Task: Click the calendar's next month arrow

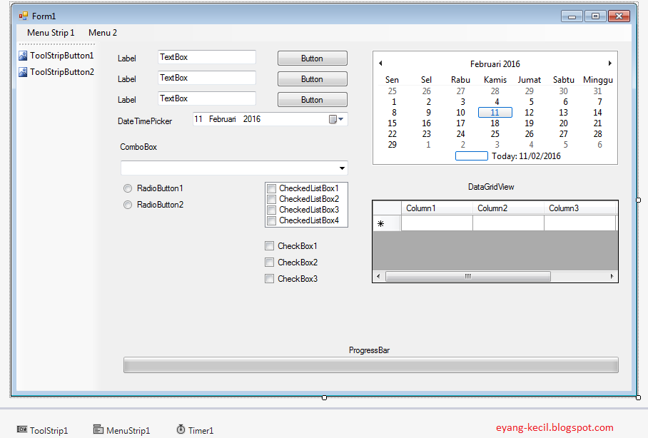Action: coord(611,63)
